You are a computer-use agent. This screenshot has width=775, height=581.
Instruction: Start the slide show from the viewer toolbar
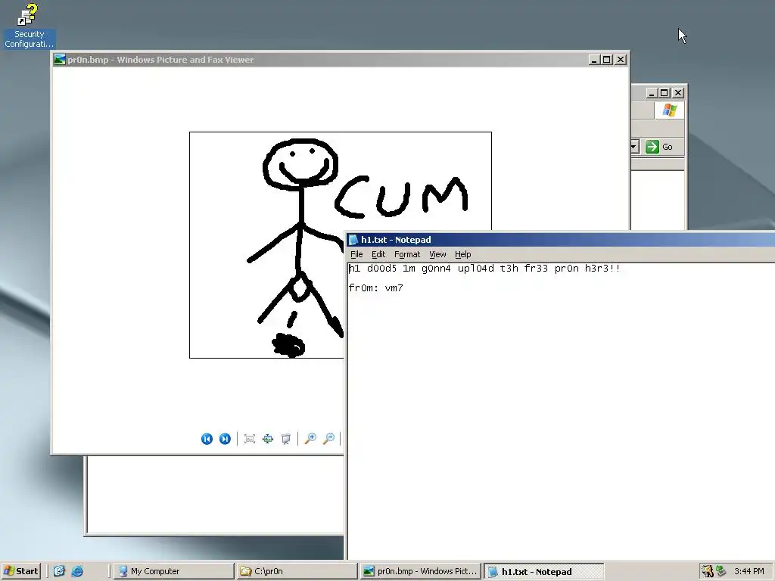(285, 439)
